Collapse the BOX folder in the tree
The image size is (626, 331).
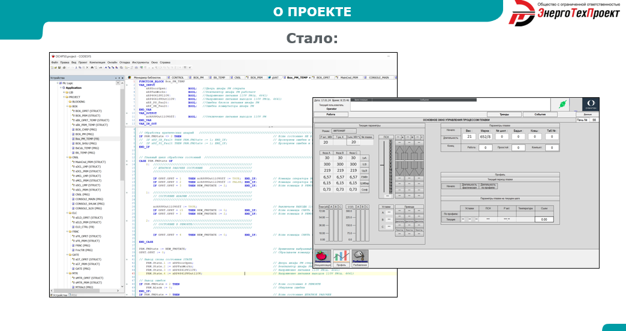pos(67,106)
